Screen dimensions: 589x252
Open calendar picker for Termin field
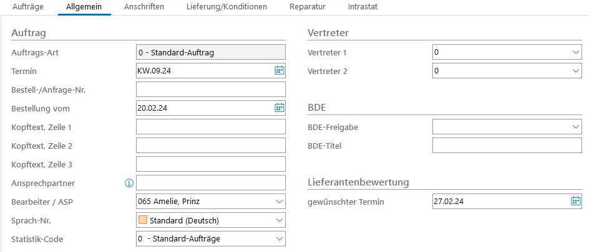(280, 71)
